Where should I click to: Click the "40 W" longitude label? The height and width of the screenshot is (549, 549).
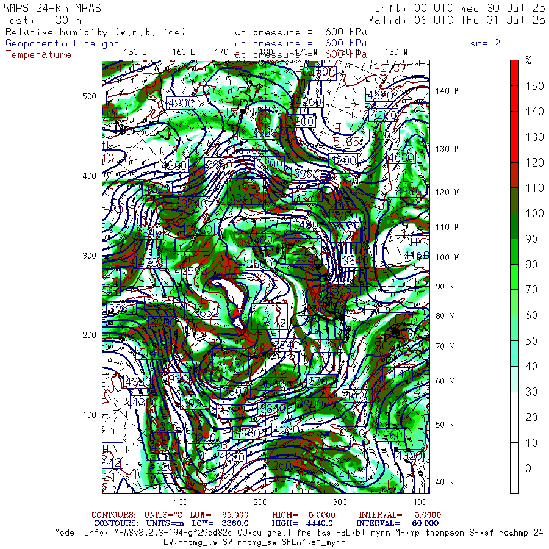pyautogui.click(x=445, y=482)
